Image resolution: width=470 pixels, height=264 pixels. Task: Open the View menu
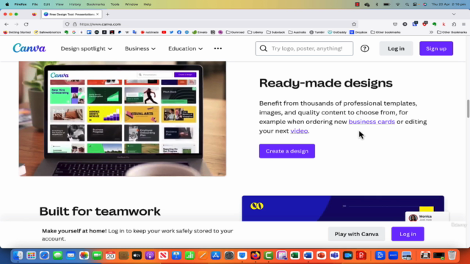59,4
